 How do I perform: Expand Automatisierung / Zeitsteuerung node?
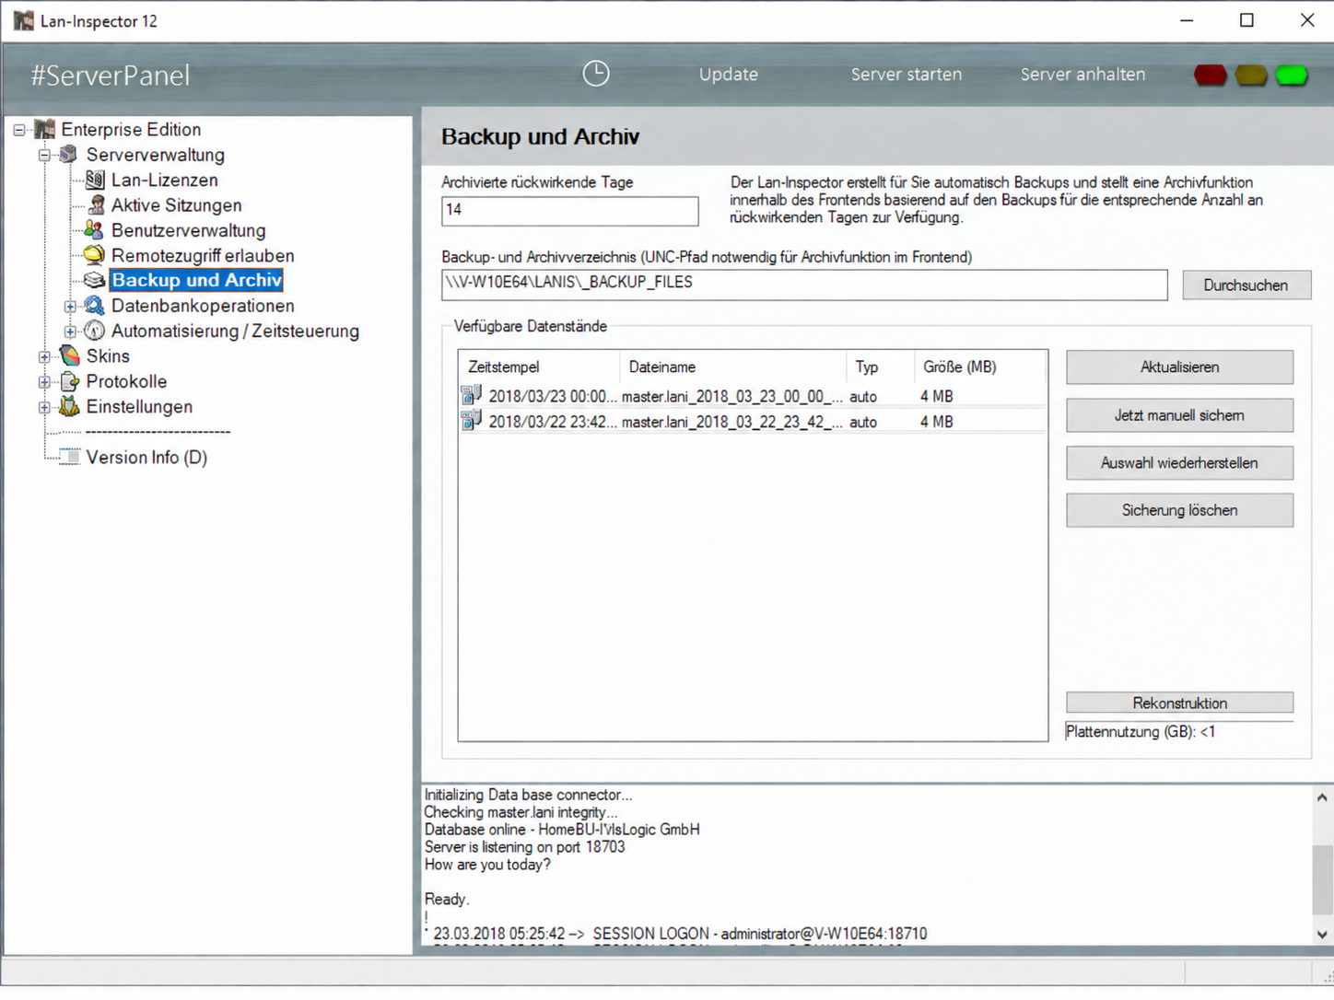[70, 331]
